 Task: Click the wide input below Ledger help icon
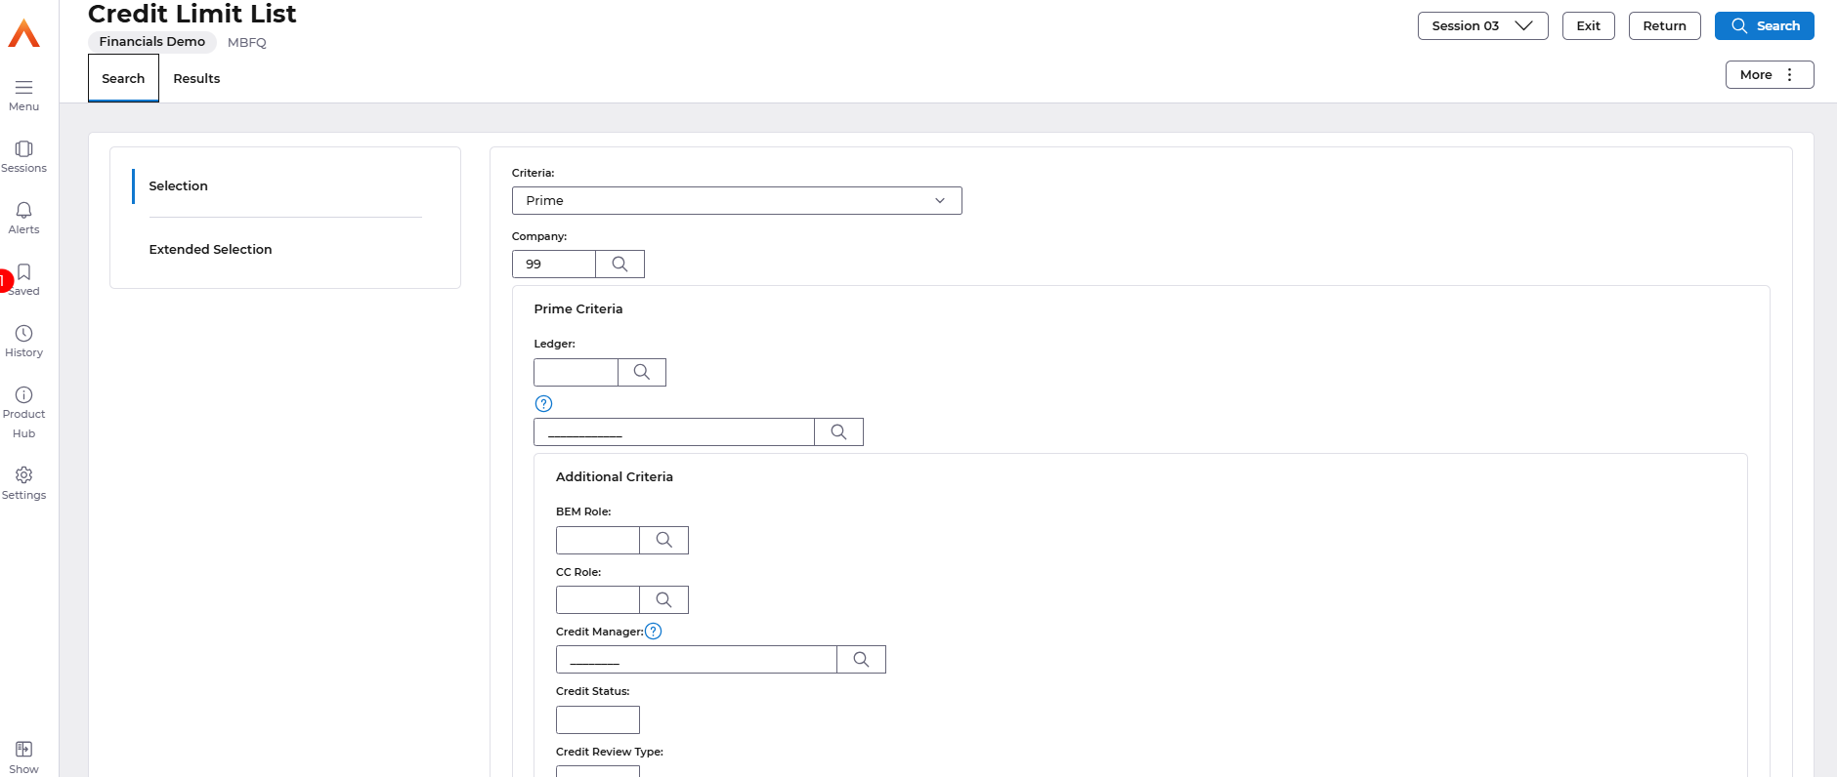(674, 431)
